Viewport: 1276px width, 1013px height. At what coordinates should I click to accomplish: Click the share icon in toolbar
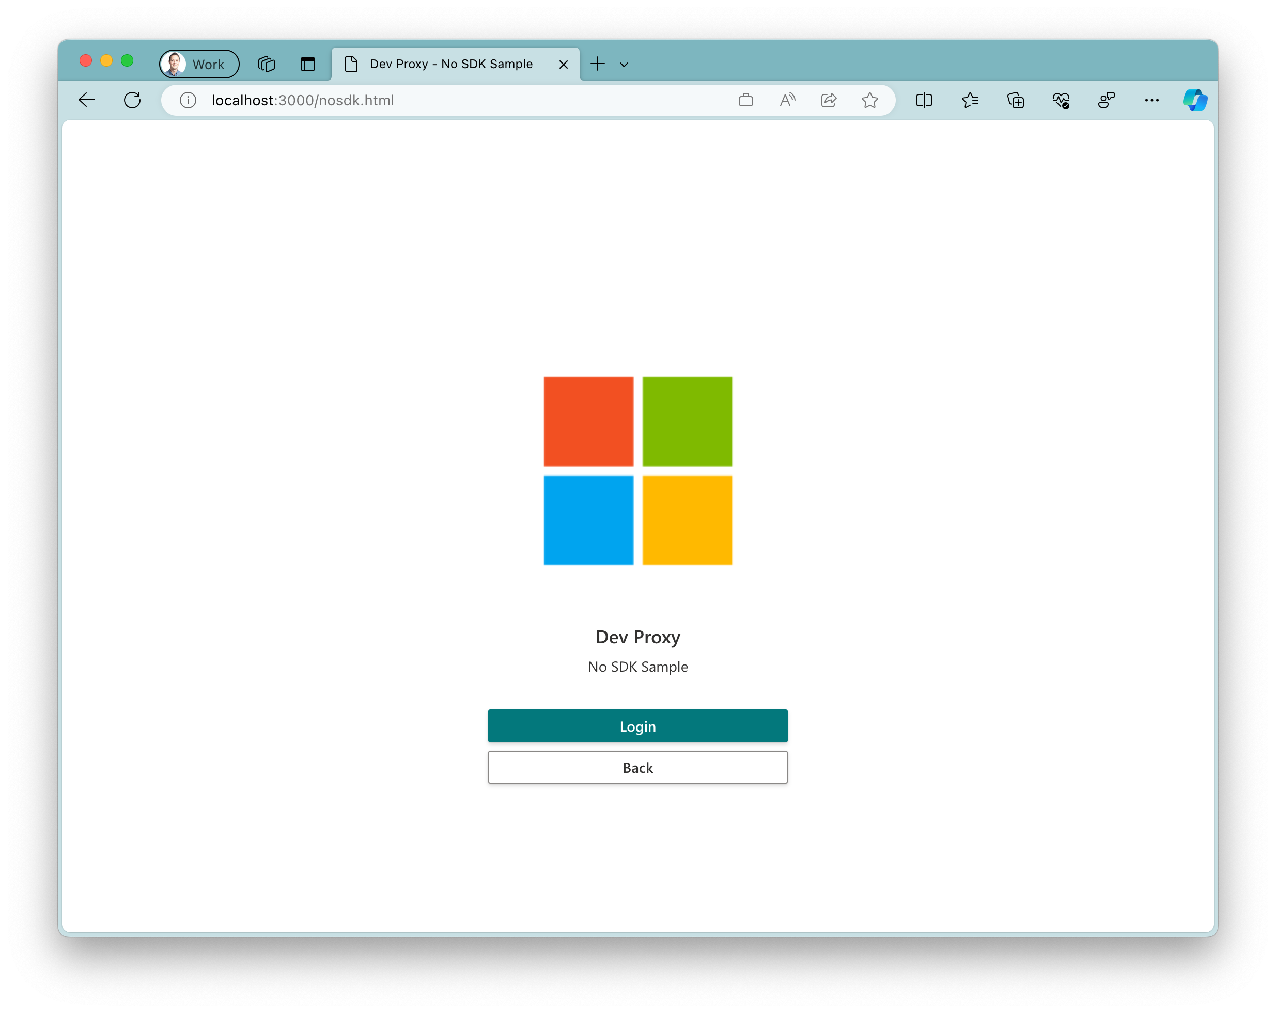point(829,100)
